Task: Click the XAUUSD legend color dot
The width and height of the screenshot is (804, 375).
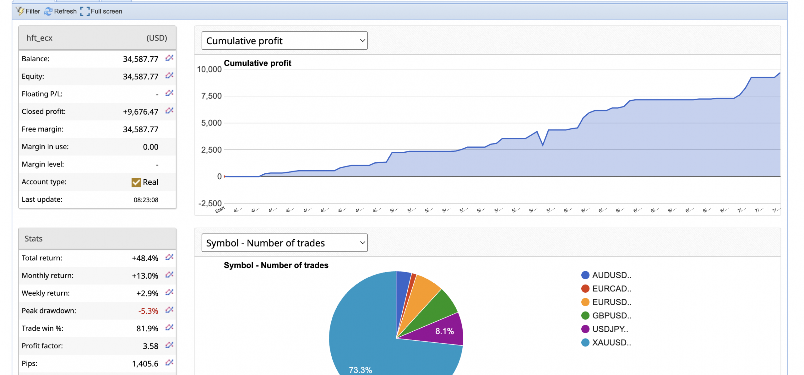Action: pos(585,343)
